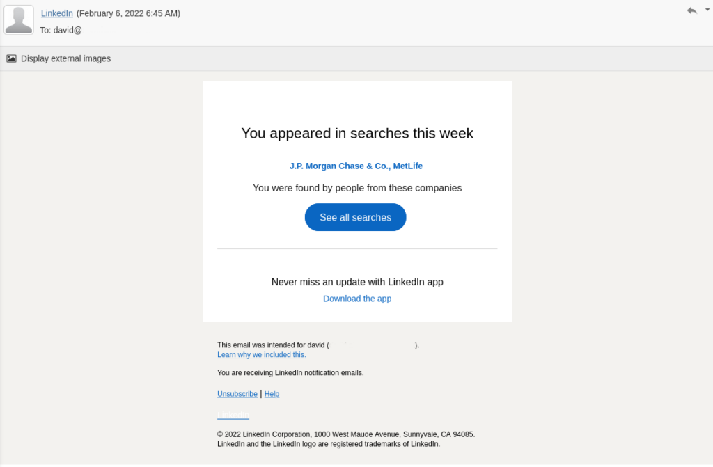
Task: Click the picture icon for external images
Action: 11,58
